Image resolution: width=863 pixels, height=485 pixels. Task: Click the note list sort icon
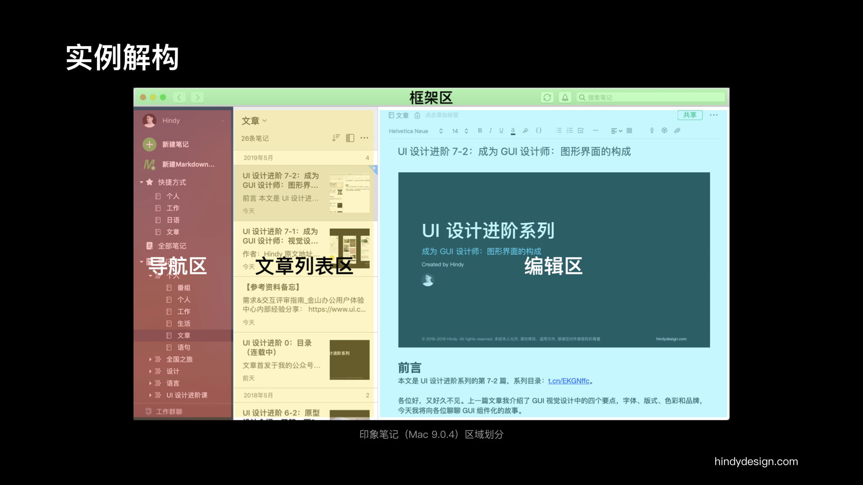(336, 138)
